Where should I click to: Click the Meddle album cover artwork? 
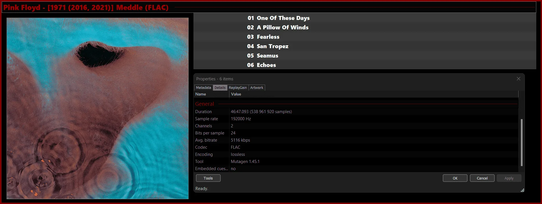[x=97, y=108]
